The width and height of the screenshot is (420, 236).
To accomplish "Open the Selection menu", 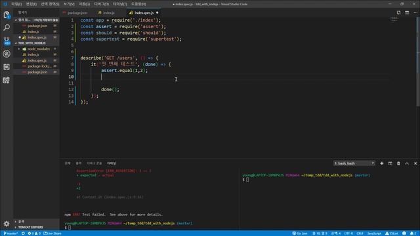I will (x=50, y=4).
